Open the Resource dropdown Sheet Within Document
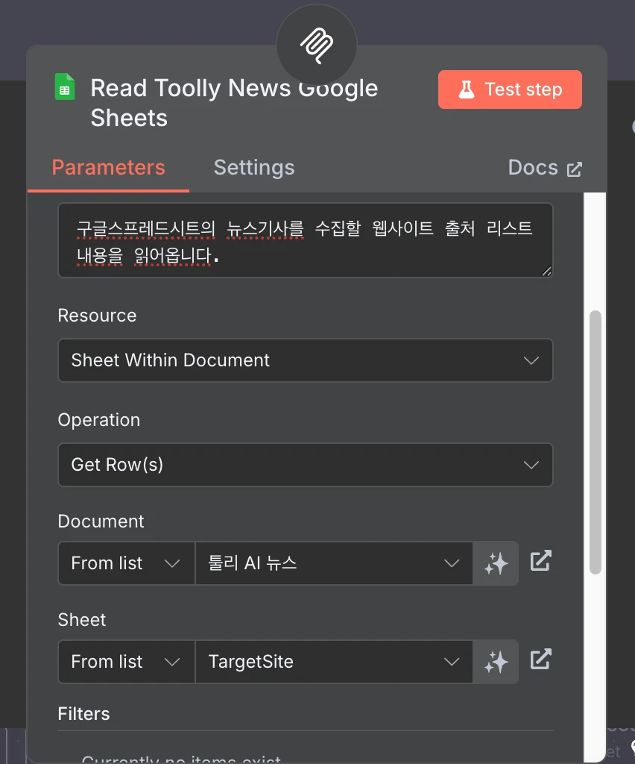 tap(305, 360)
